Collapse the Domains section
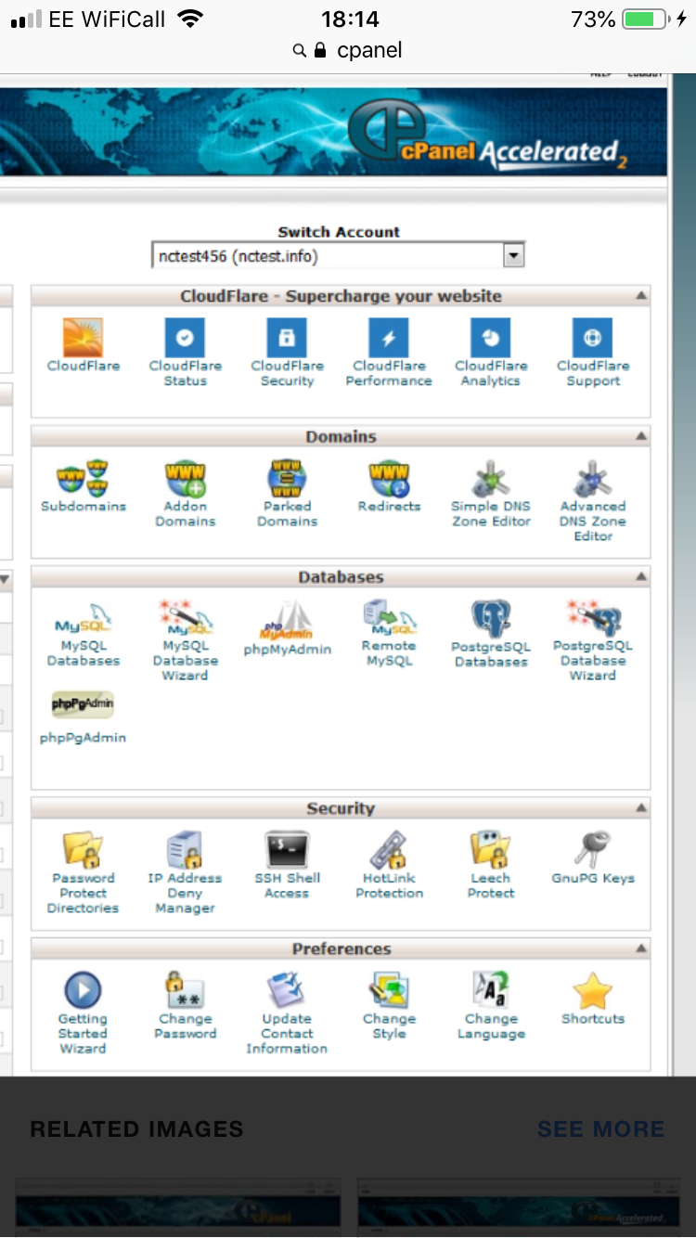Image resolution: width=696 pixels, height=1238 pixels. (x=640, y=436)
